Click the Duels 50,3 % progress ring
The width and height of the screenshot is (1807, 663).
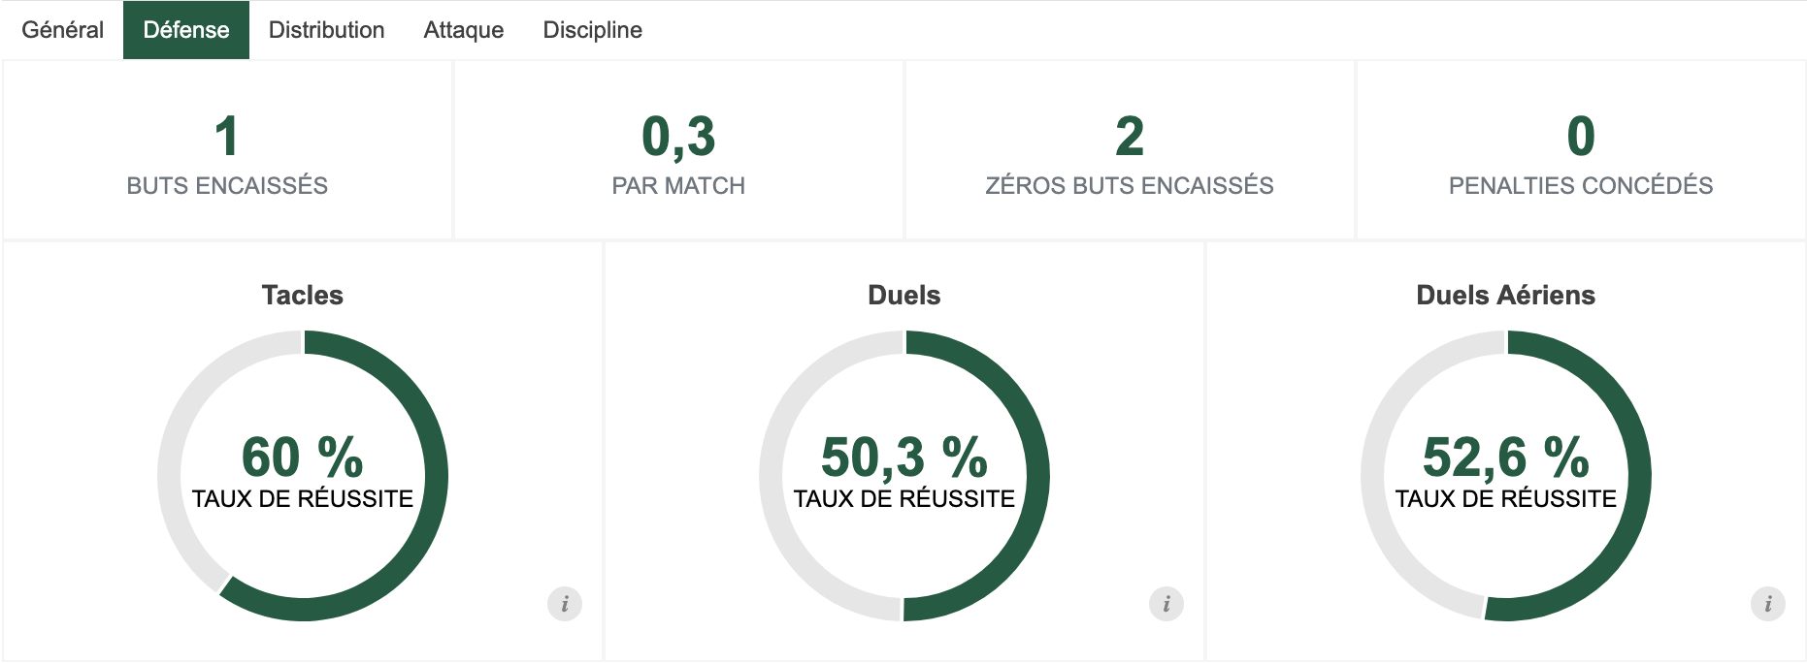[x=1037, y=475]
